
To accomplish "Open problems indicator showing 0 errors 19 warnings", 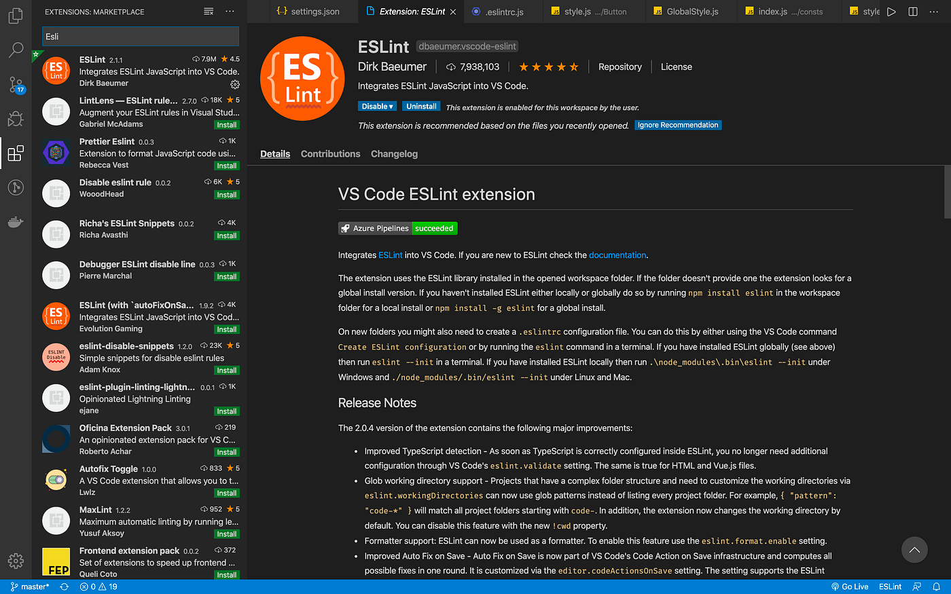I will [98, 587].
